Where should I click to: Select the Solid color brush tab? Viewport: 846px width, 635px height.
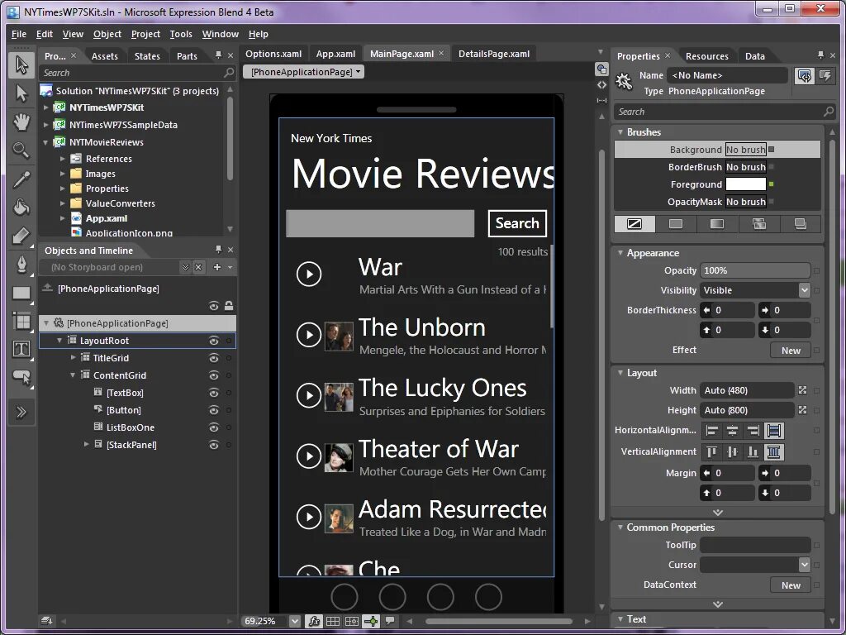676,223
